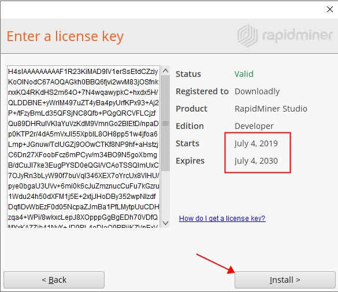
Task: Click the license key scrollbar thumb
Action: click(x=165, y=123)
